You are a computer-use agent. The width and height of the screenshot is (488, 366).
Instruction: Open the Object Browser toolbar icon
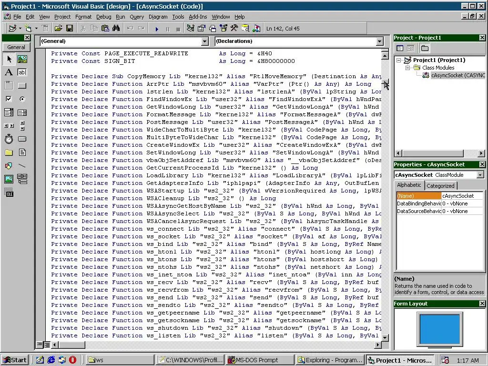(x=224, y=29)
